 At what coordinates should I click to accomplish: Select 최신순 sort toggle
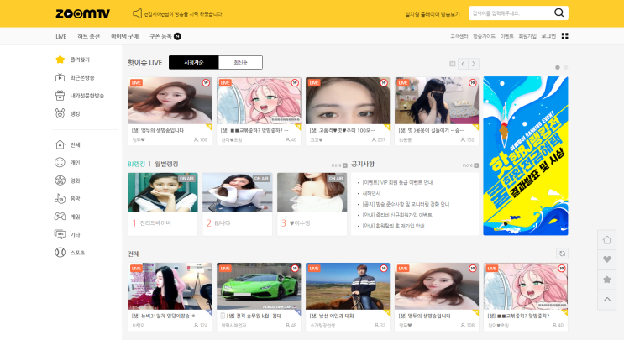(240, 62)
